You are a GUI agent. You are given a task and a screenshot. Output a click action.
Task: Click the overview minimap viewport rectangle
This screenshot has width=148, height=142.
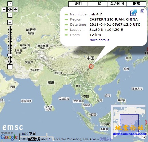click(x=129, y=123)
